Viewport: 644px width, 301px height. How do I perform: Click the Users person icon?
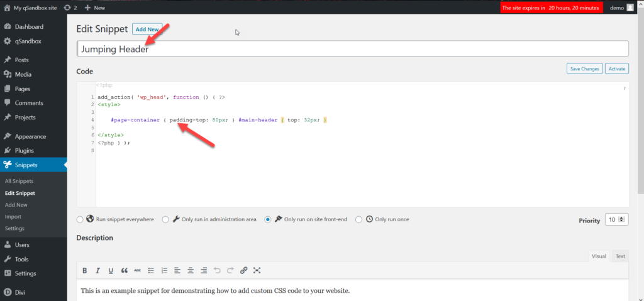pyautogui.click(x=8, y=244)
